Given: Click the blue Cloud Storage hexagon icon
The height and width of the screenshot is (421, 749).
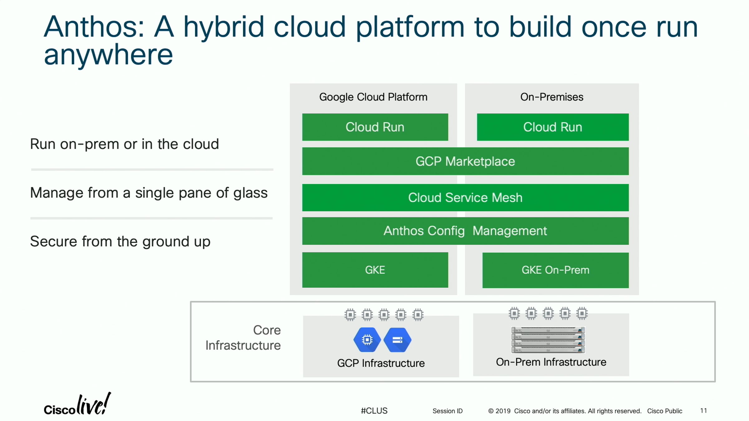Looking at the screenshot, I should (397, 340).
